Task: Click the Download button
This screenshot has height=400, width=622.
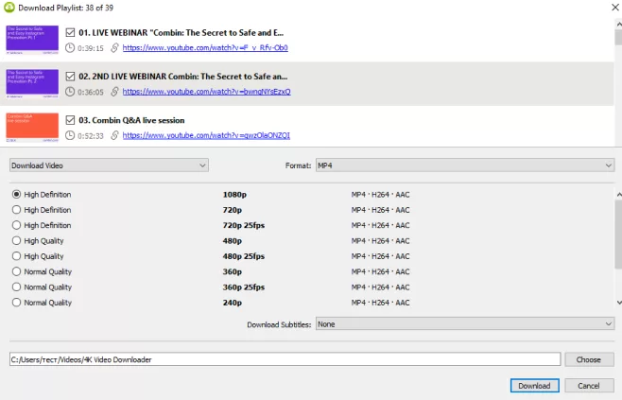Action: pyautogui.click(x=535, y=386)
